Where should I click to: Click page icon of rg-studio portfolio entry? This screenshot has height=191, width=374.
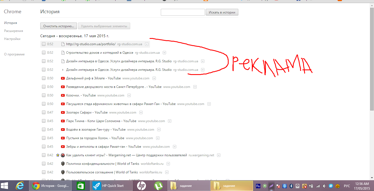click(x=63, y=44)
